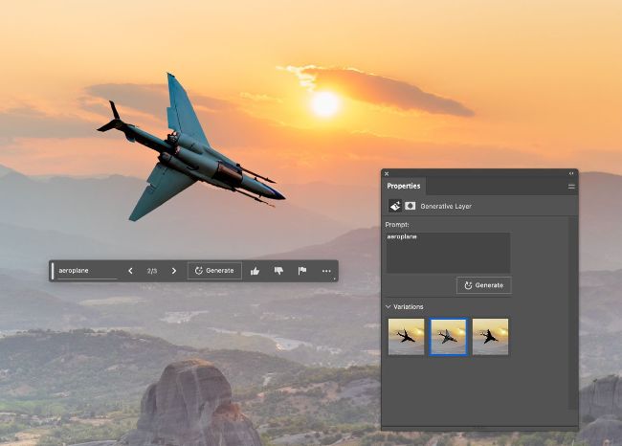Click the Prompt text box in Properties
The width and height of the screenshot is (622, 446).
tap(448, 253)
